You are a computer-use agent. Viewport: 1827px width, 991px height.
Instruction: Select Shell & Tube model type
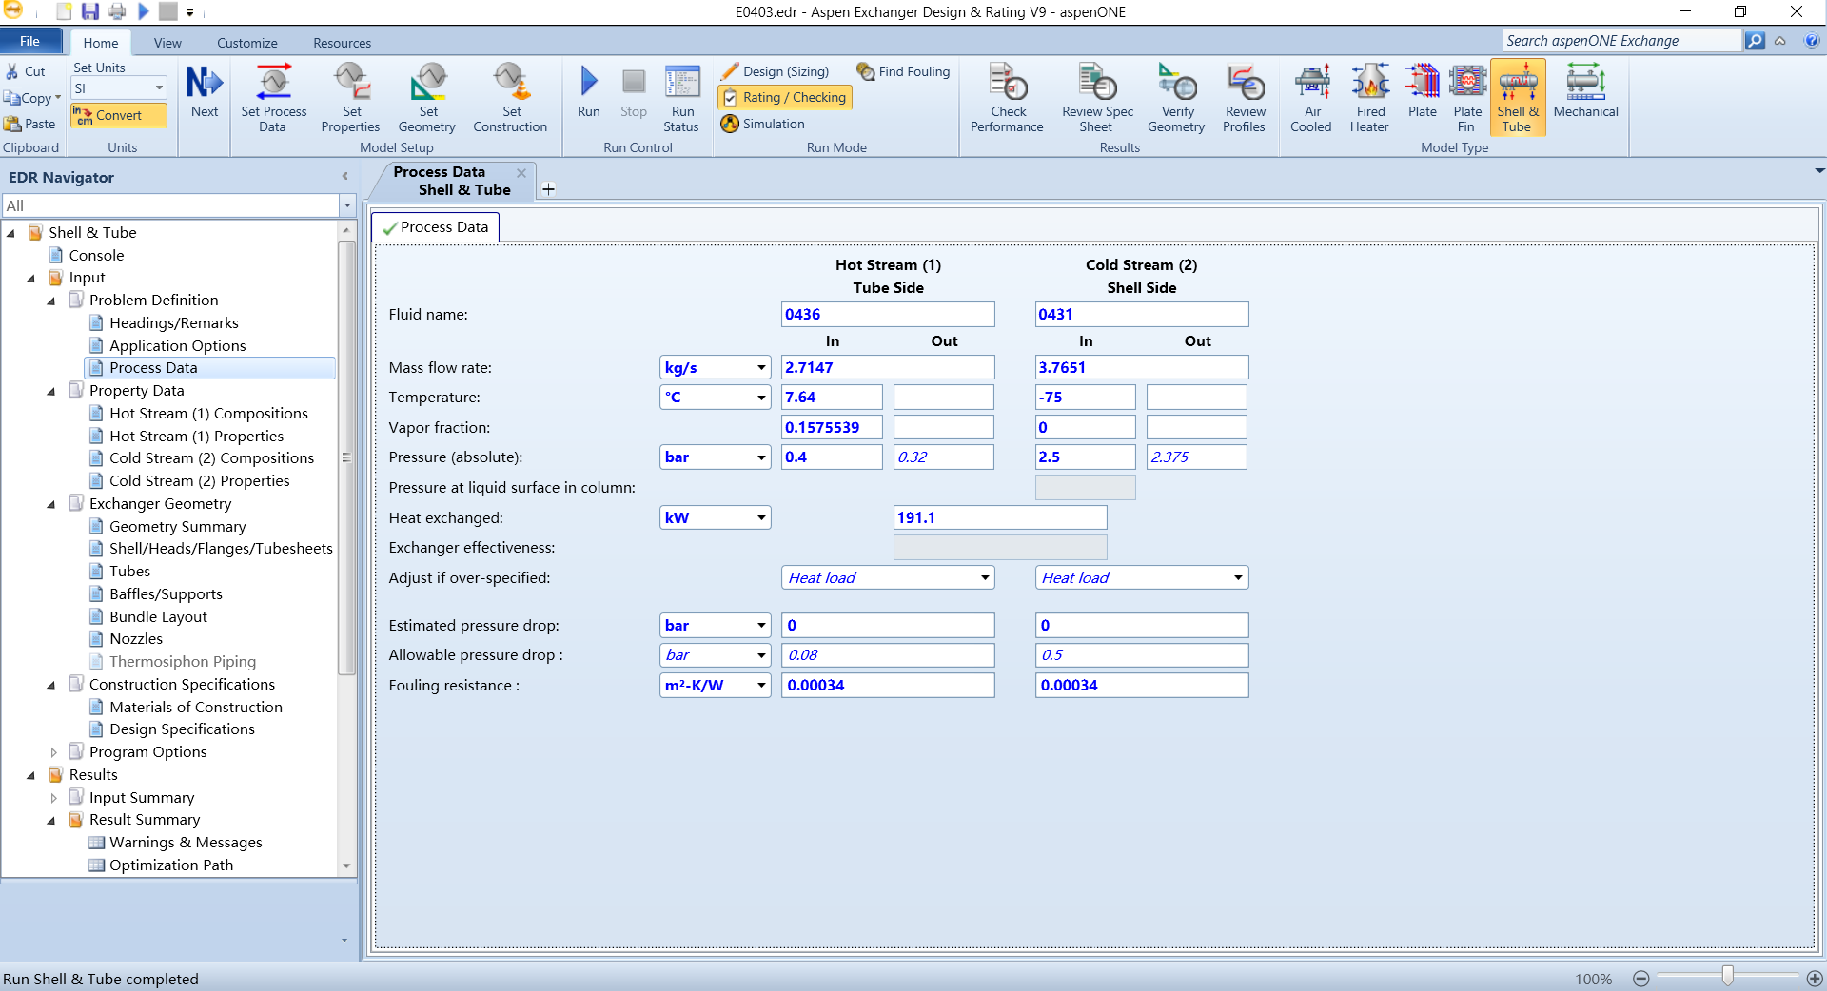(x=1518, y=98)
